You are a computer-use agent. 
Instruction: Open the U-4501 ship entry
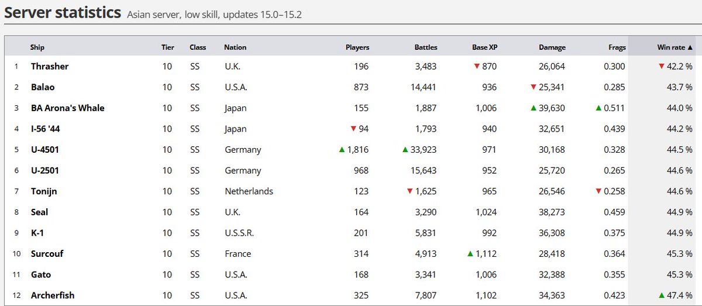[45, 150]
